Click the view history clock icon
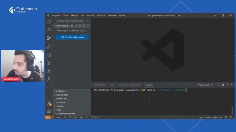This screenshot has width=236, height=132. point(80,26)
